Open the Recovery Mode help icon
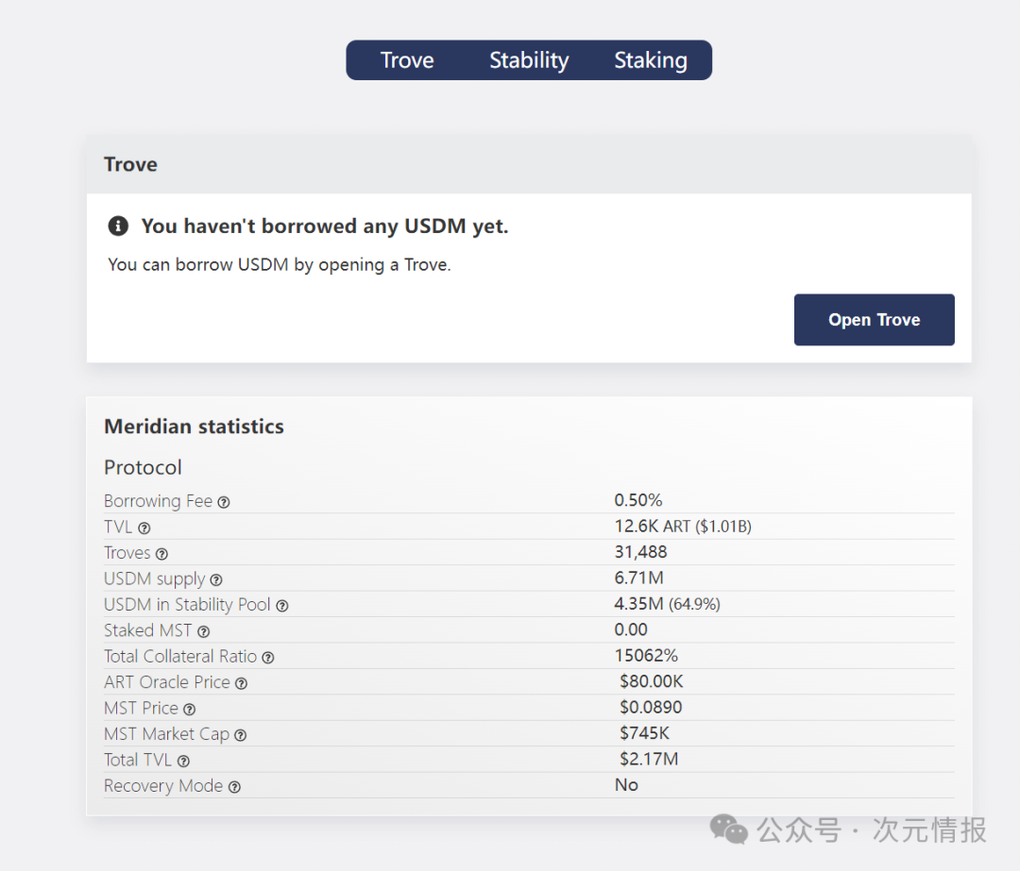The width and height of the screenshot is (1020, 871). pyautogui.click(x=234, y=787)
